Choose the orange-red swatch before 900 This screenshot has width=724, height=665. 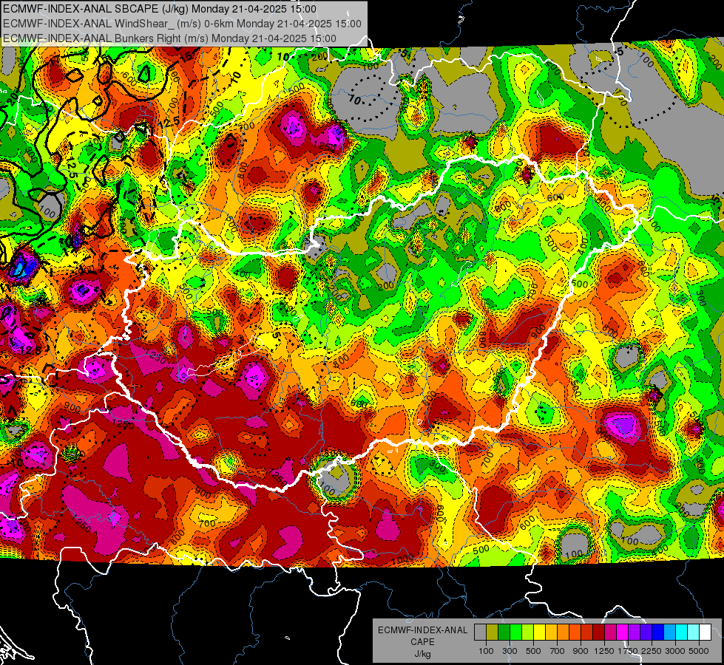tap(575, 632)
